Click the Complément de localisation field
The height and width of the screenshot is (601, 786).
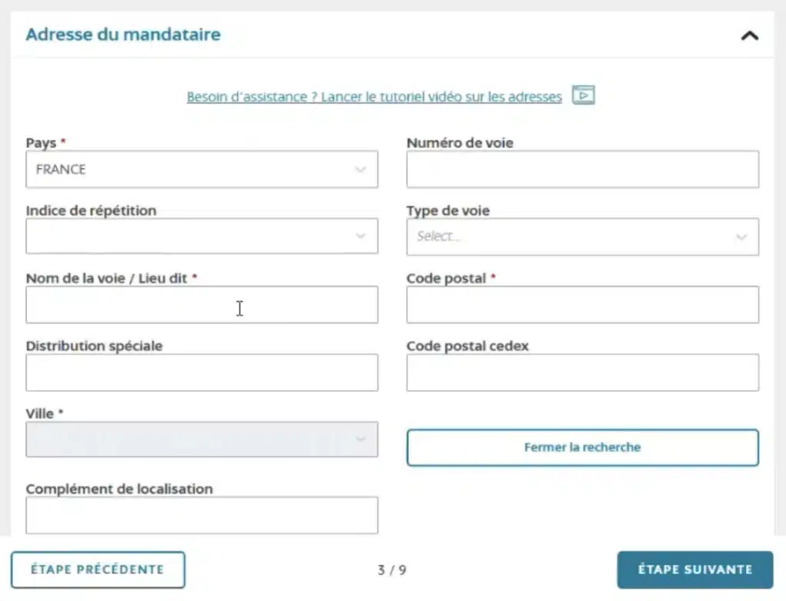click(202, 515)
